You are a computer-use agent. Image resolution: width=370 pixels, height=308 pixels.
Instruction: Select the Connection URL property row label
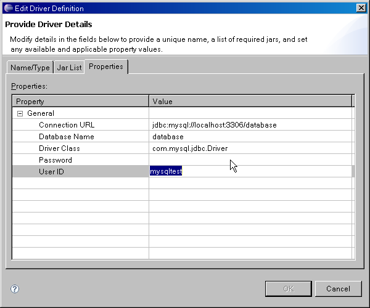67,125
